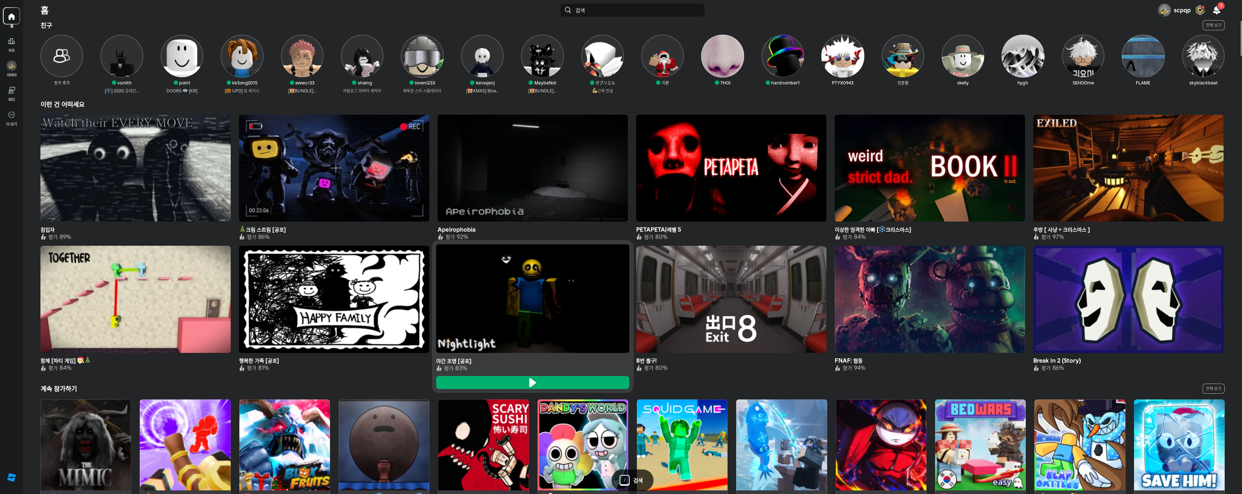Click the Robux hexagon icon

pos(1200,10)
